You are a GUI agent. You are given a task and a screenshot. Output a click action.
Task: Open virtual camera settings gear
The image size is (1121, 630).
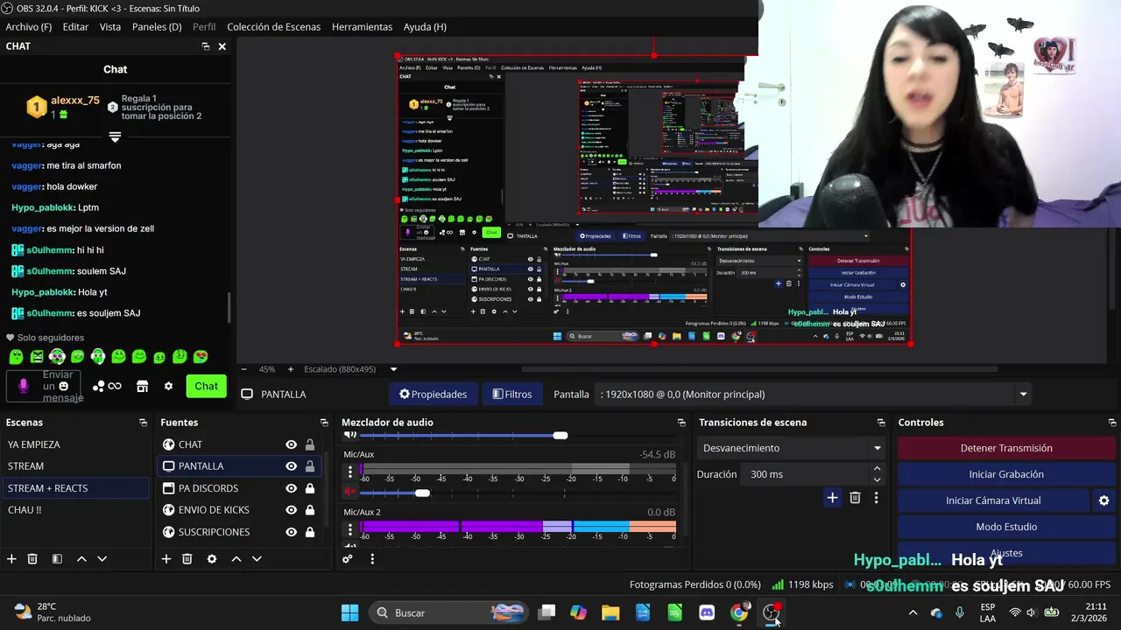[x=1103, y=500]
